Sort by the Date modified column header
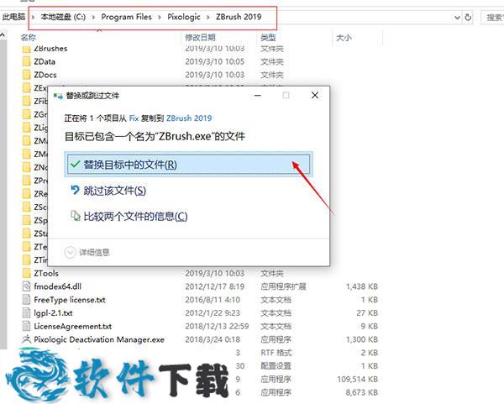Screen dimensions: 504x404 (x=200, y=37)
